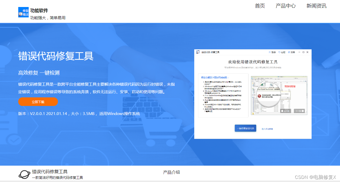Maximize the repair tool window
The width and height of the screenshot is (340, 182).
(303, 52)
